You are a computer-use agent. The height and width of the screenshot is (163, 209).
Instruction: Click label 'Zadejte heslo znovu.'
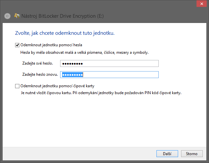[x=40, y=74]
